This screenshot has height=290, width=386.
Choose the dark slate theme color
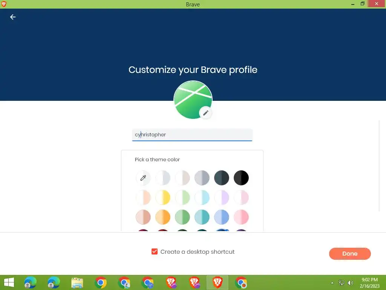(x=222, y=178)
